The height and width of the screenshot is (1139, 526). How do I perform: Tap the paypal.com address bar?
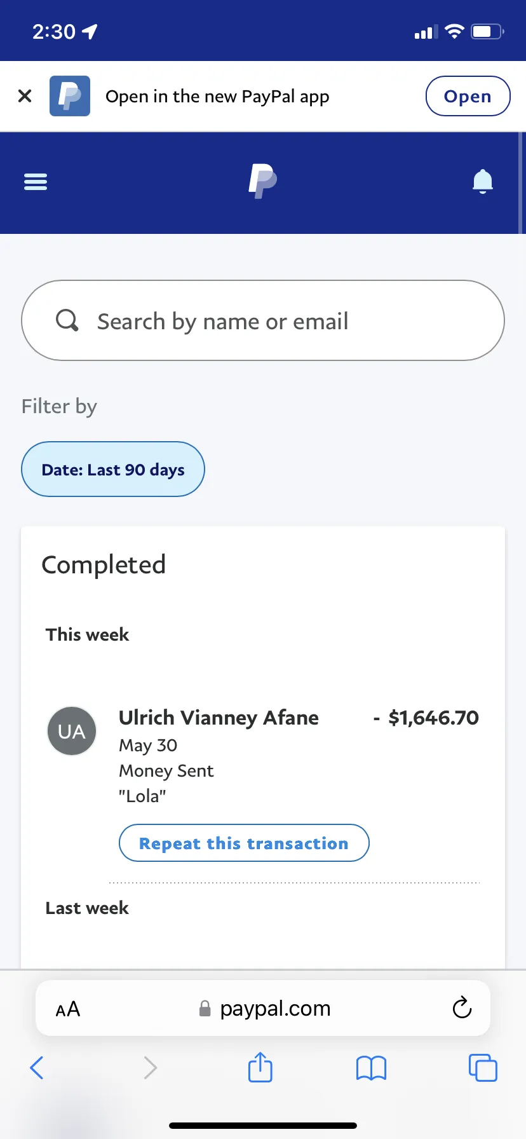coord(263,1008)
